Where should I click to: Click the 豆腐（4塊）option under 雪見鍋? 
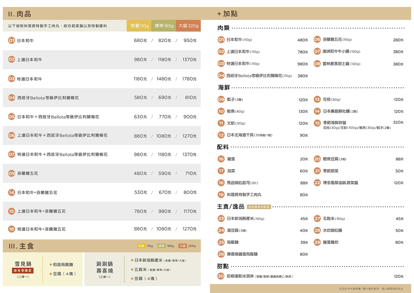[x=64, y=274]
